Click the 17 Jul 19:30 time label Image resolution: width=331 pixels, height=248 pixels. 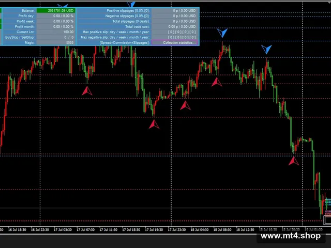point(154,229)
